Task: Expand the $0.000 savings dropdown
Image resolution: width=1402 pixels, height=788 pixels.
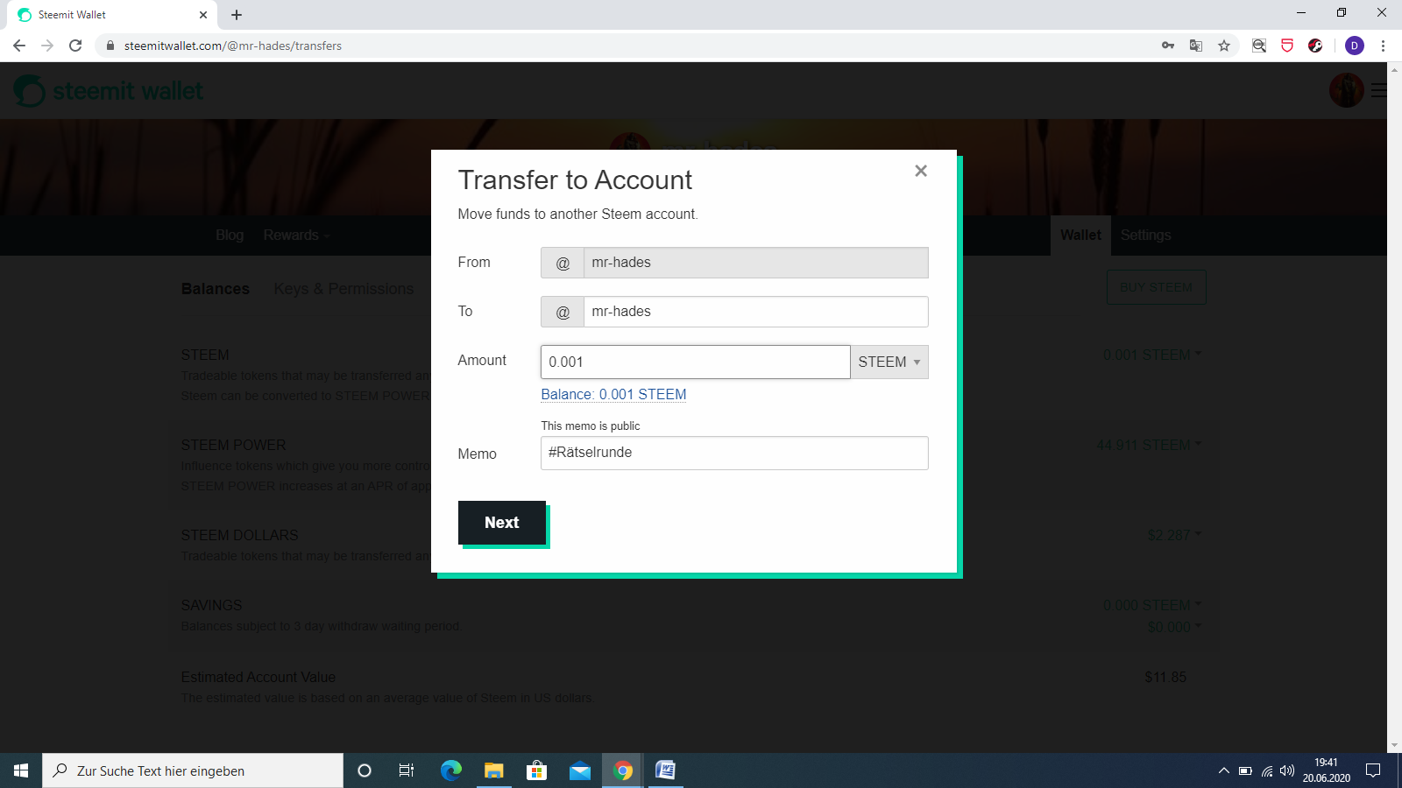Action: click(x=1174, y=627)
